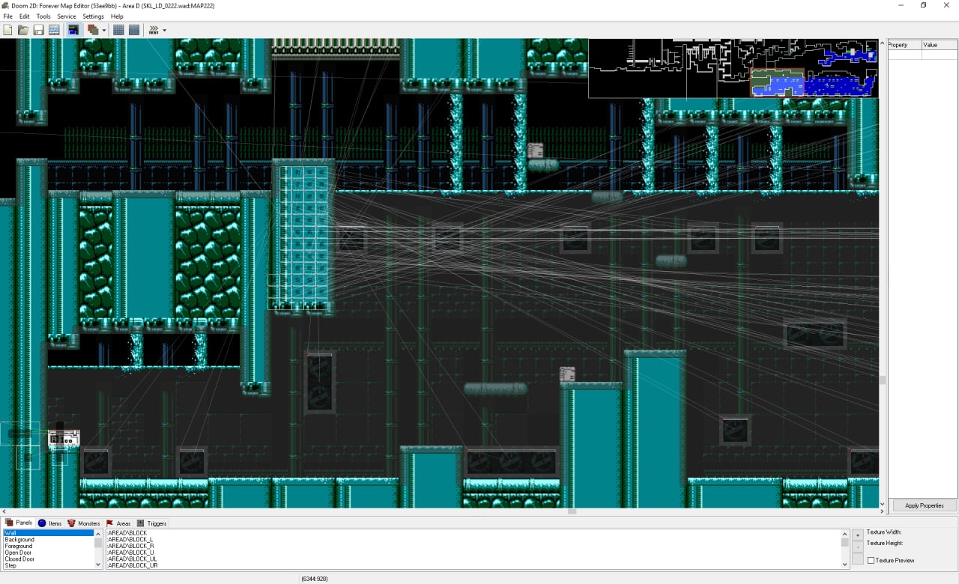This screenshot has width=959, height=584.
Task: Open the Edit menu
Action: 25,16
